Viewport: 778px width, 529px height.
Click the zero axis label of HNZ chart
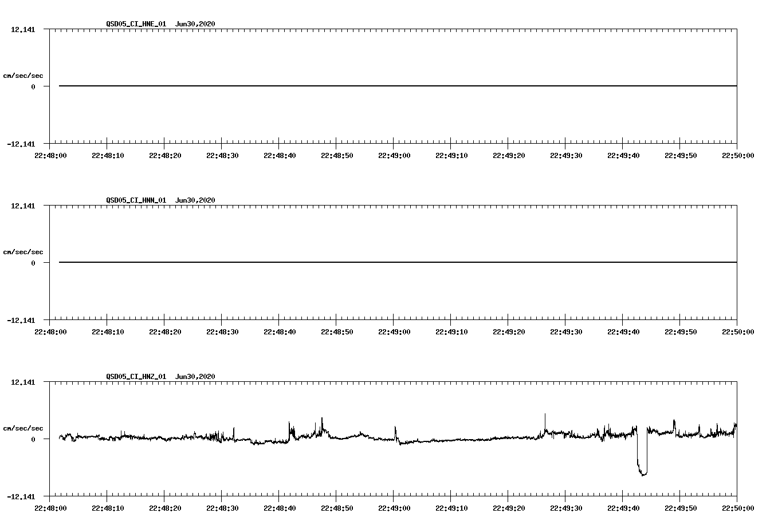click(33, 439)
